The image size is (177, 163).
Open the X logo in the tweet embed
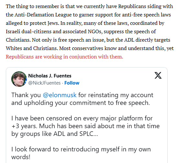point(158,75)
